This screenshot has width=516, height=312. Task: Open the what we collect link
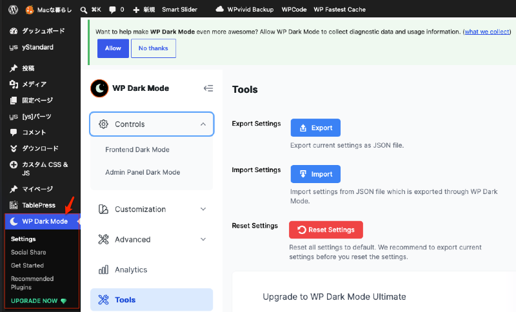pyautogui.click(x=487, y=32)
